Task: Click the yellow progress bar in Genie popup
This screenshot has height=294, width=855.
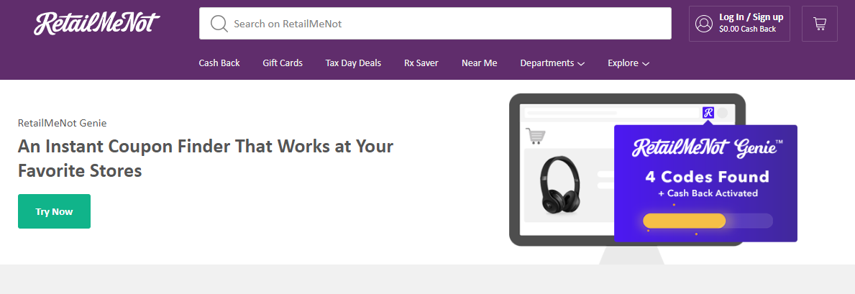Action: pos(685,221)
